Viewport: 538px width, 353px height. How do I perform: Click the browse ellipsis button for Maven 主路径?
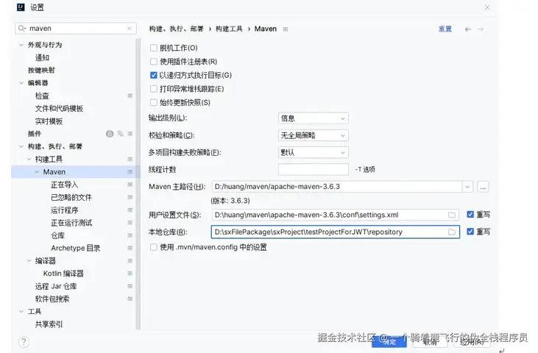click(x=483, y=187)
